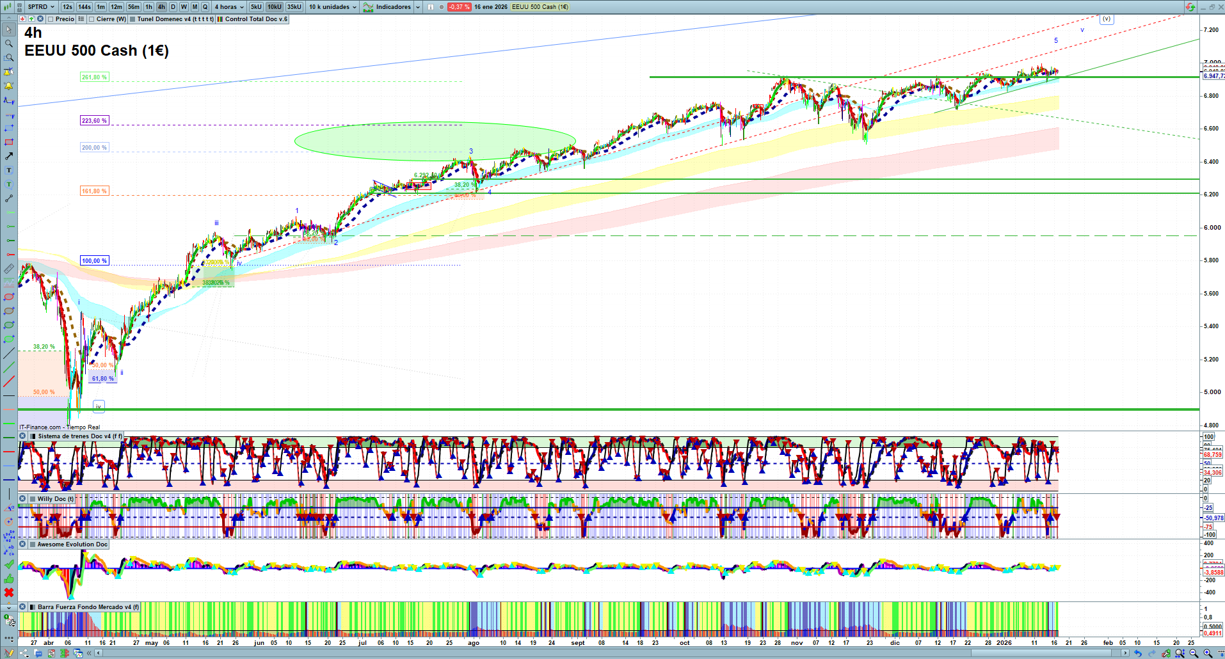
Task: Click the green up-arrow price panel icon
Action: 31,19
